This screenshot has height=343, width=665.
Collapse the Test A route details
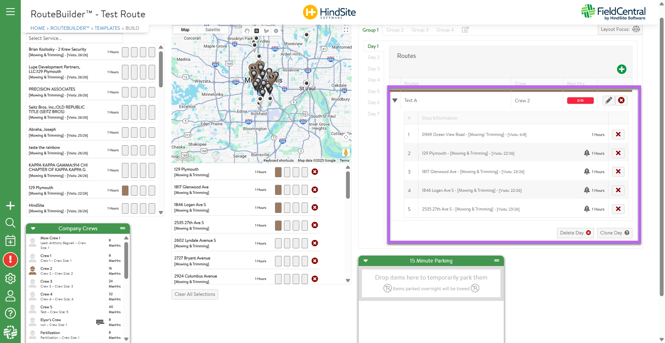(x=395, y=101)
